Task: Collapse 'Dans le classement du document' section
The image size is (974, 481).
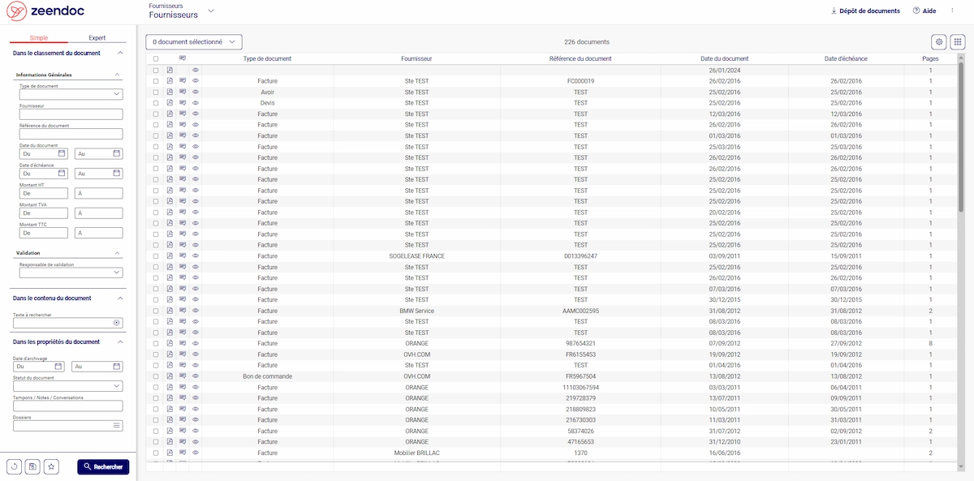Action: [120, 54]
